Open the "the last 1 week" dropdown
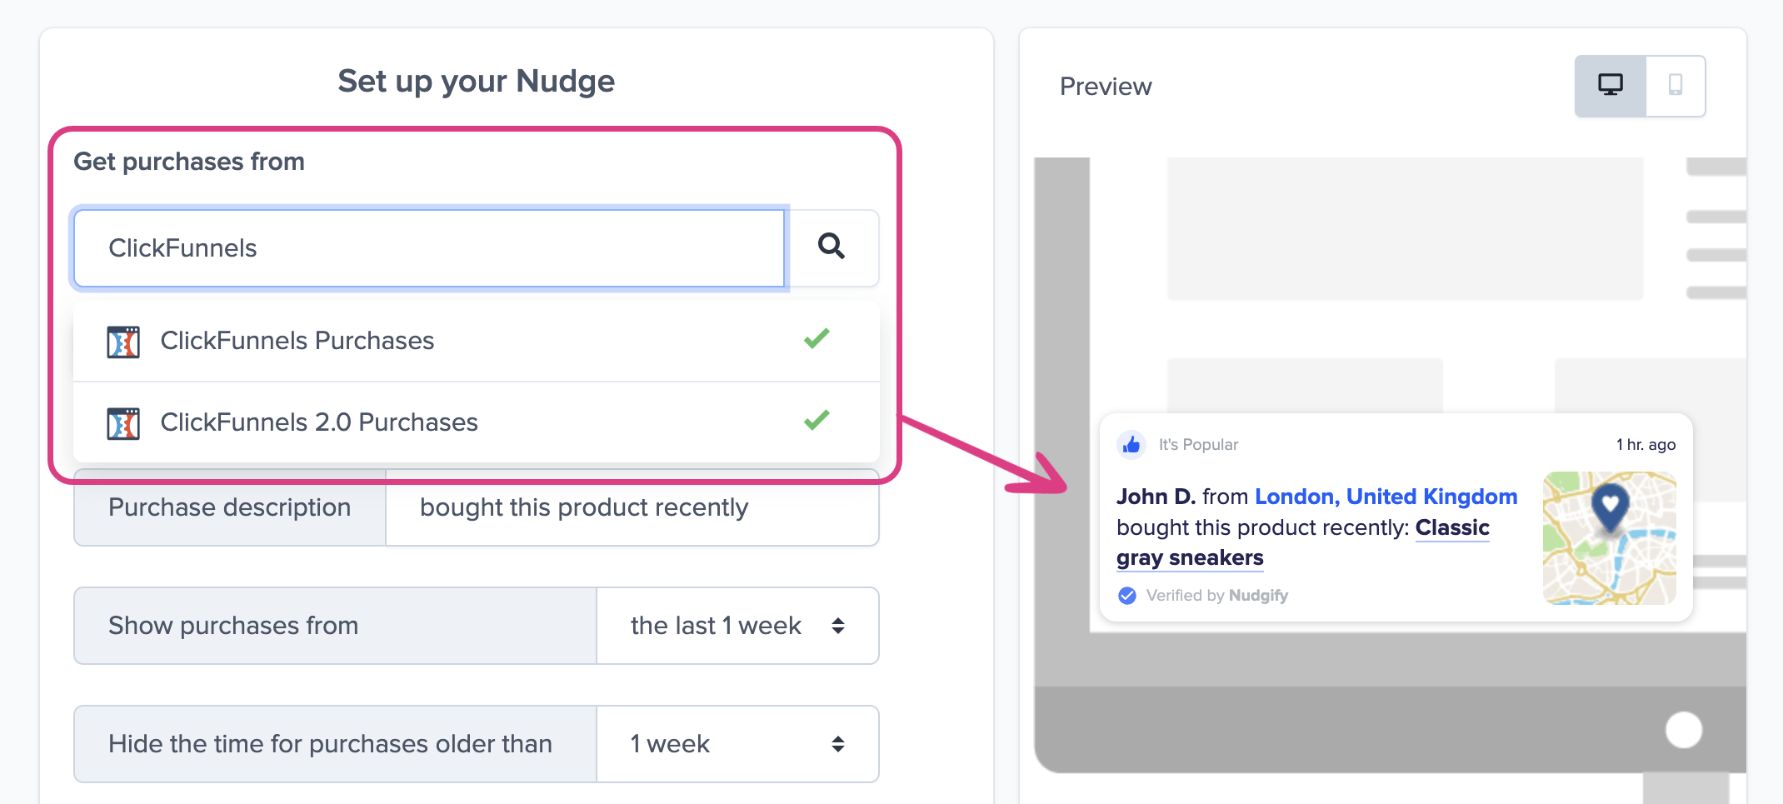 [737, 626]
